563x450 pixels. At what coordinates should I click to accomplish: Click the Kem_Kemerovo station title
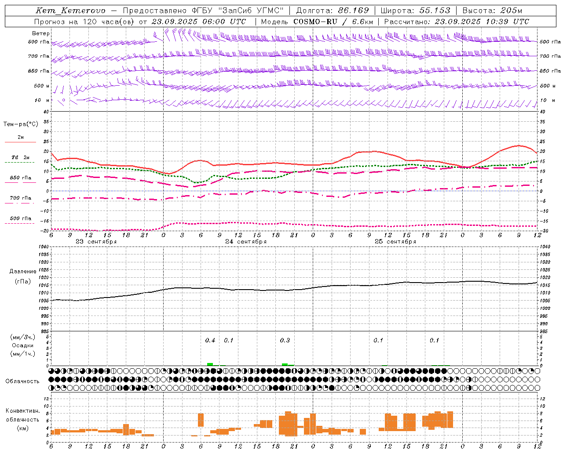point(70,11)
